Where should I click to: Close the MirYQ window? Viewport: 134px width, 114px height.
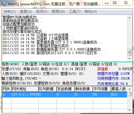126,3
